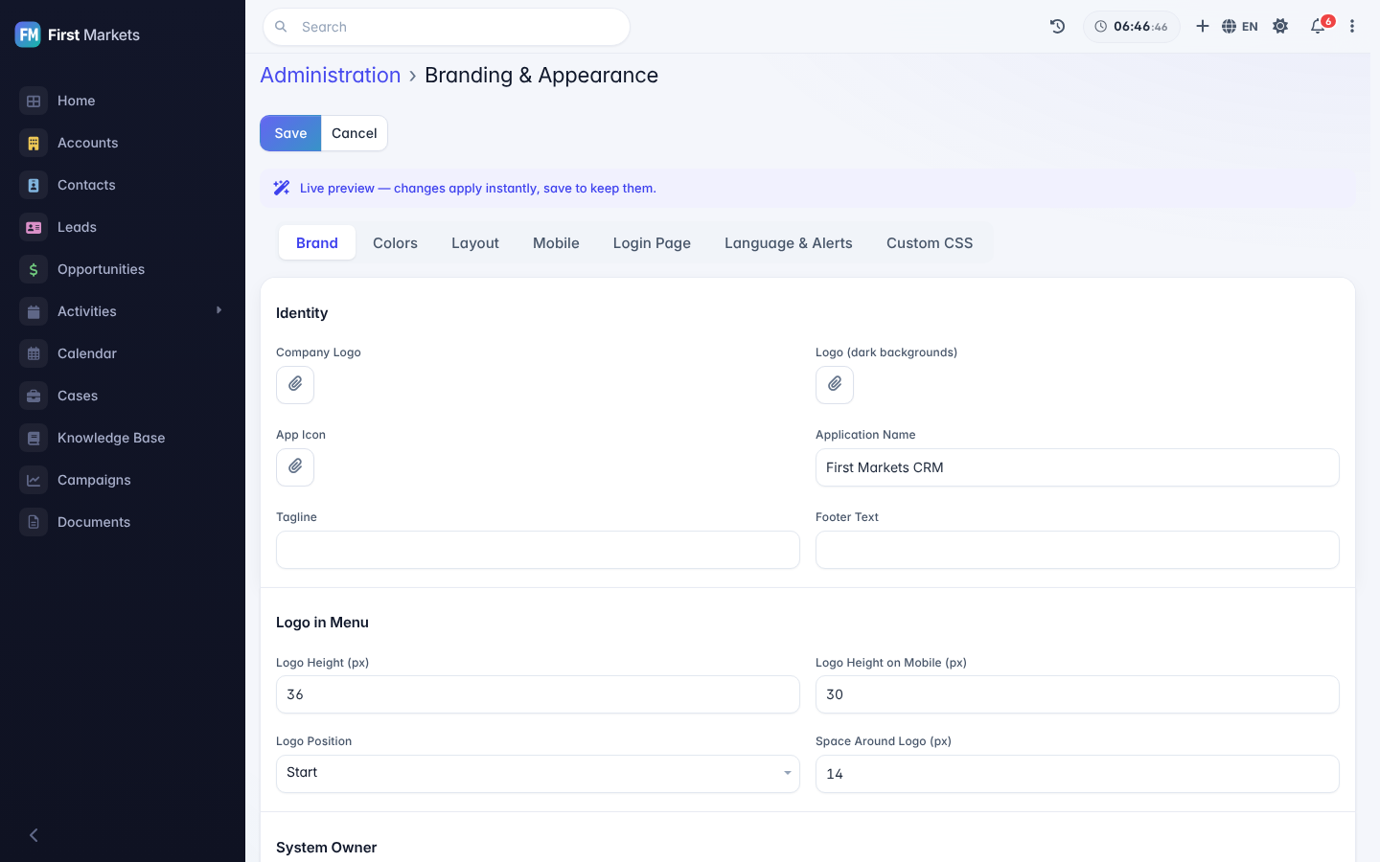Viewport: 1380px width, 862px height.
Task: Click the 06:46 timer clock
Action: pos(1132,27)
